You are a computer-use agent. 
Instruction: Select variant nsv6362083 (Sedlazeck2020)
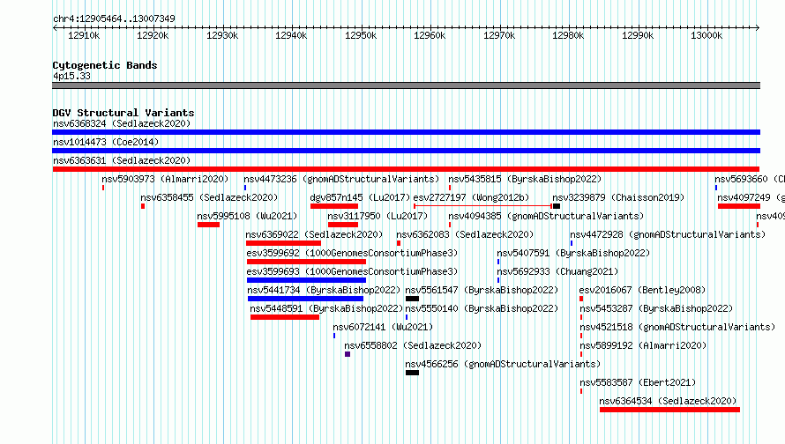click(465, 234)
